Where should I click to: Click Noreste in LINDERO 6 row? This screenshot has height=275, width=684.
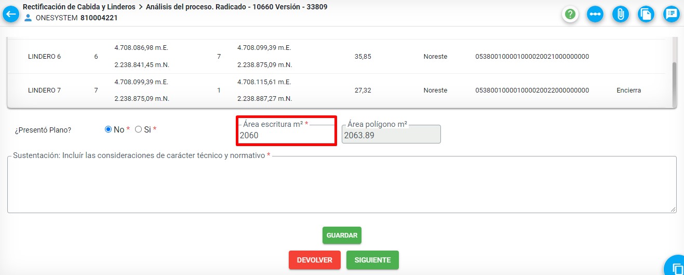tap(435, 57)
